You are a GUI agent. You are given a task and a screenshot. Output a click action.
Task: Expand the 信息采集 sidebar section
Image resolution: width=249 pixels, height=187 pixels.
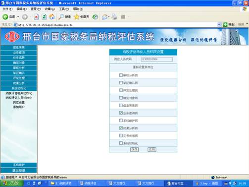coord(19,48)
